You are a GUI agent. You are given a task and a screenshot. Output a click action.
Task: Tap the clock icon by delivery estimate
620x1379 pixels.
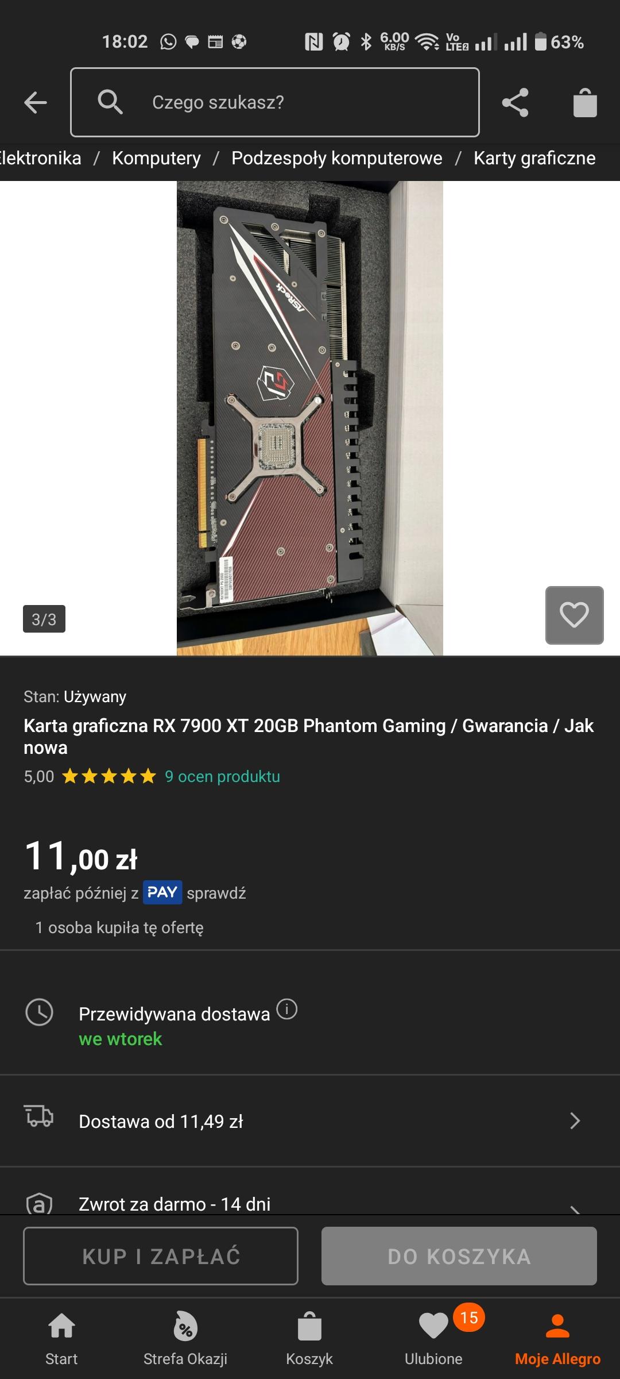click(x=40, y=1012)
